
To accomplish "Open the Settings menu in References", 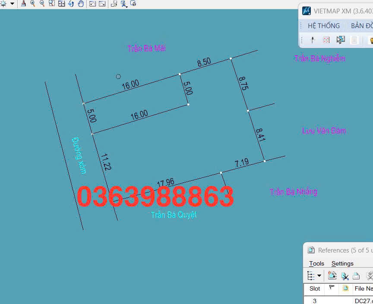I will coord(342,263).
